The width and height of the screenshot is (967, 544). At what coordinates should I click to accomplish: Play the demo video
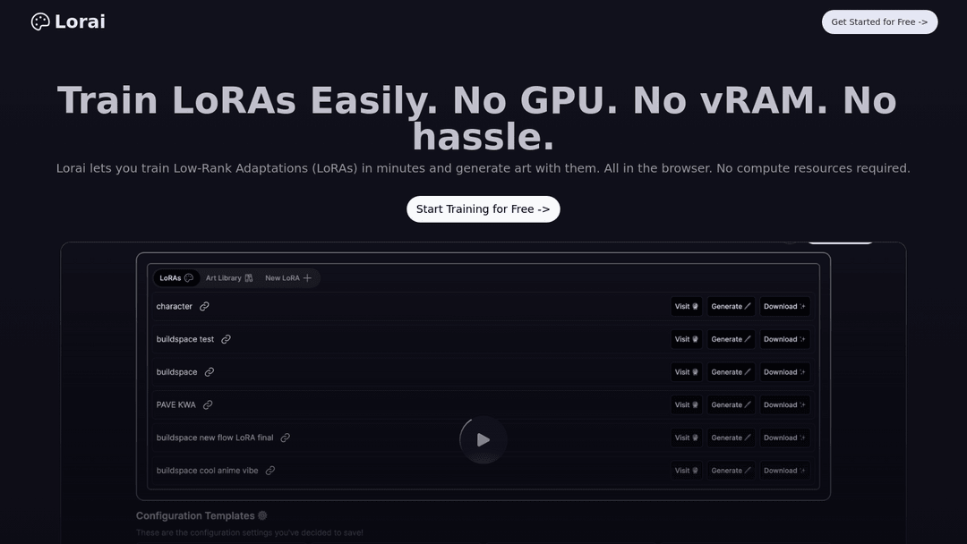[x=483, y=440]
